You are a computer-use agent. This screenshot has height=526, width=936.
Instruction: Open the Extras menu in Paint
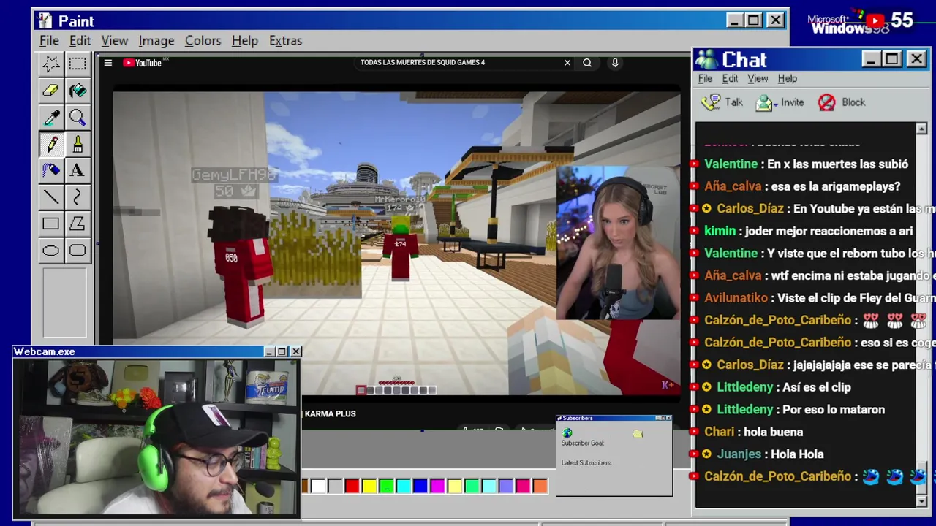(x=285, y=41)
